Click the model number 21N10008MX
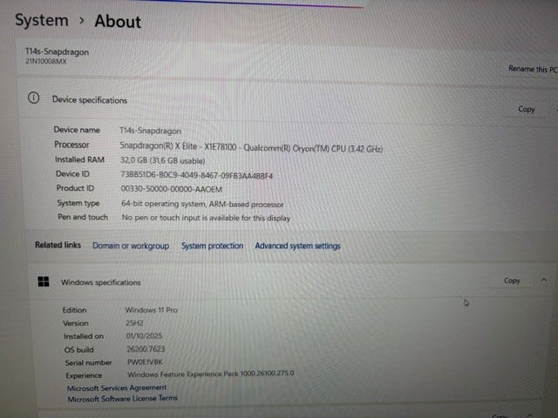The width and height of the screenshot is (558, 418). pyautogui.click(x=46, y=61)
